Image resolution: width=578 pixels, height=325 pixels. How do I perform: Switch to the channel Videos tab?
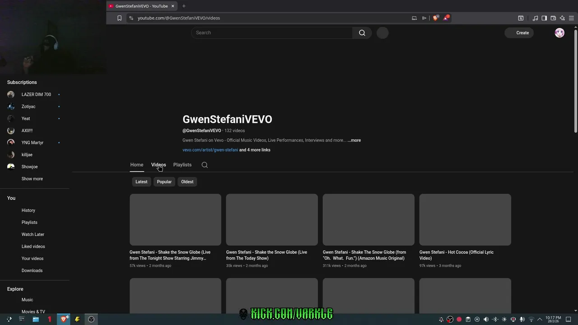(x=158, y=165)
